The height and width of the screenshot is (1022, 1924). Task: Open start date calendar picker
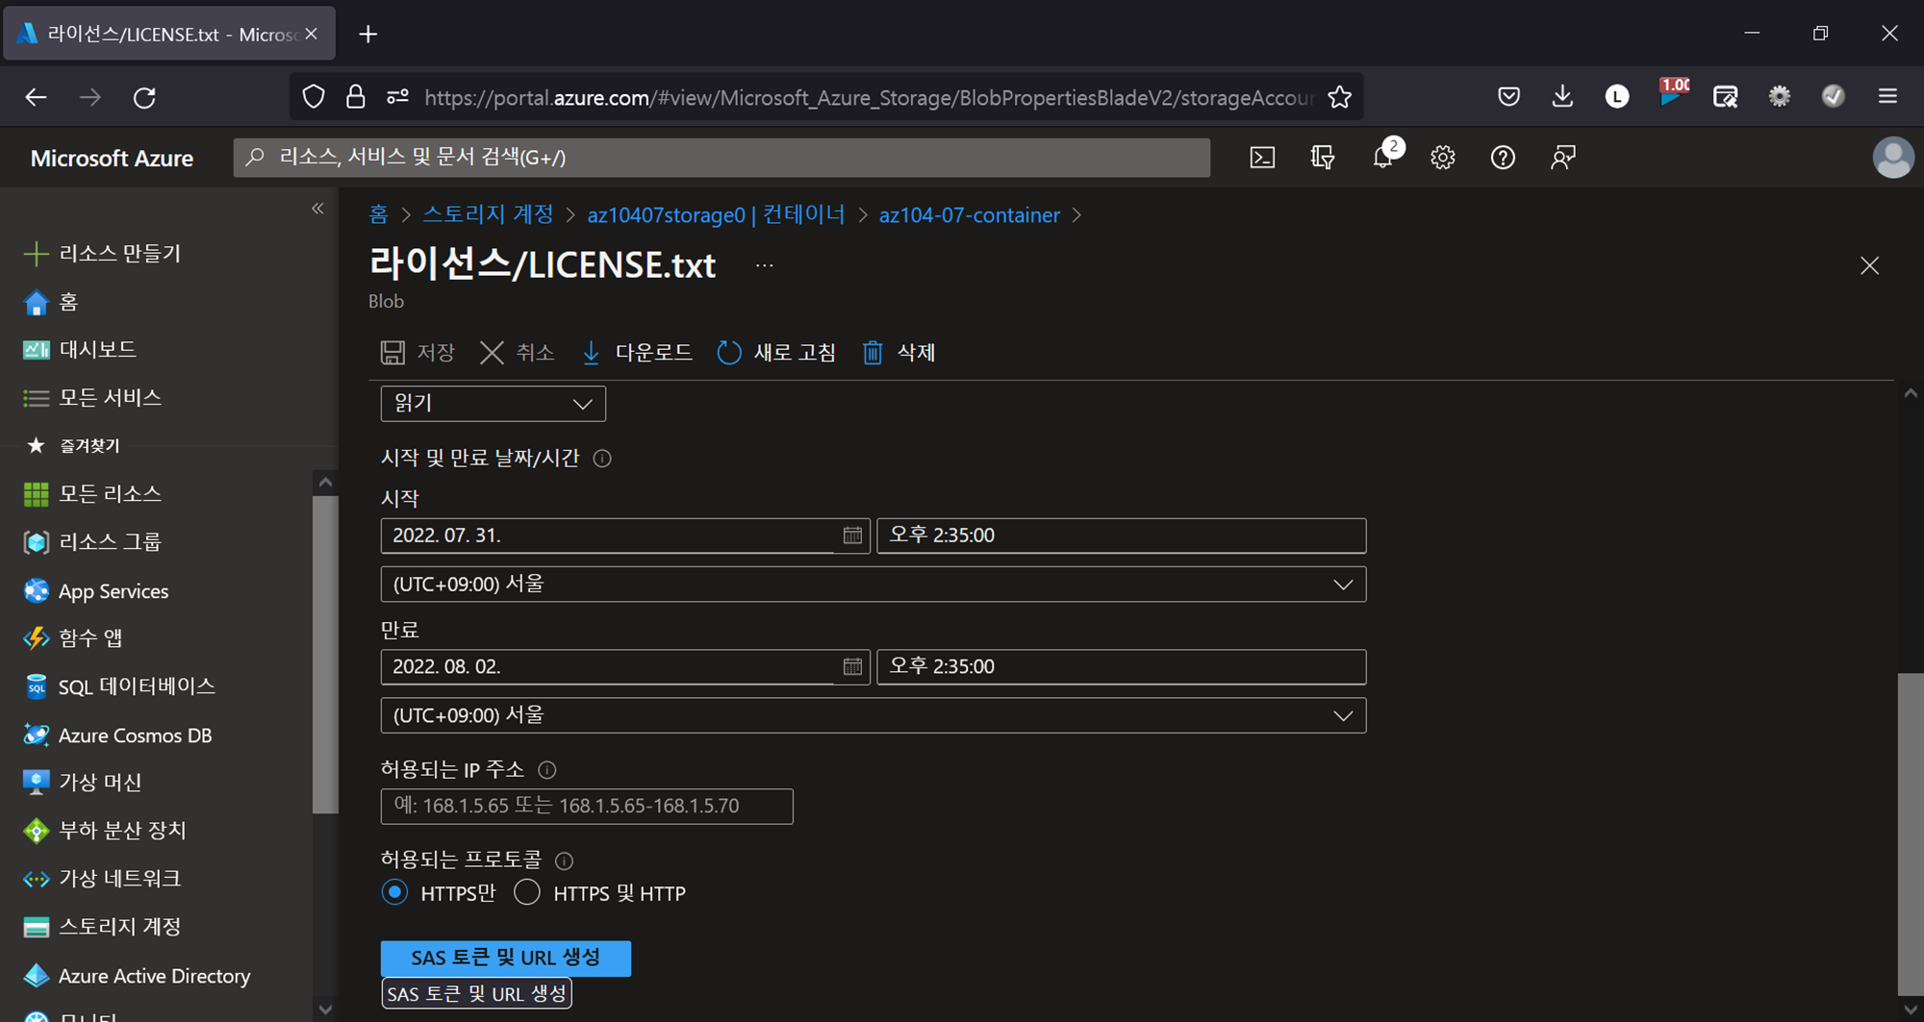tap(852, 536)
